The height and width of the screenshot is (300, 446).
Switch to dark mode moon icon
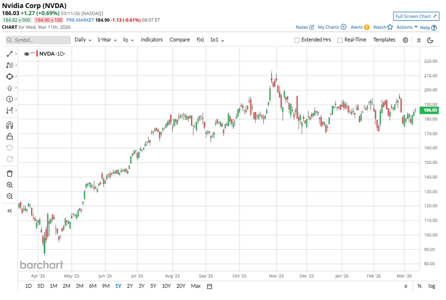(430, 40)
